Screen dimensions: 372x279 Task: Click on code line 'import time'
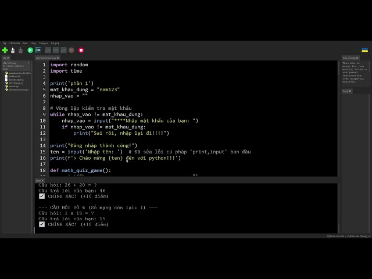pyautogui.click(x=66, y=71)
